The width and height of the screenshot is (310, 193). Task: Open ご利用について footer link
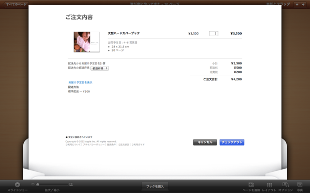[73, 145]
